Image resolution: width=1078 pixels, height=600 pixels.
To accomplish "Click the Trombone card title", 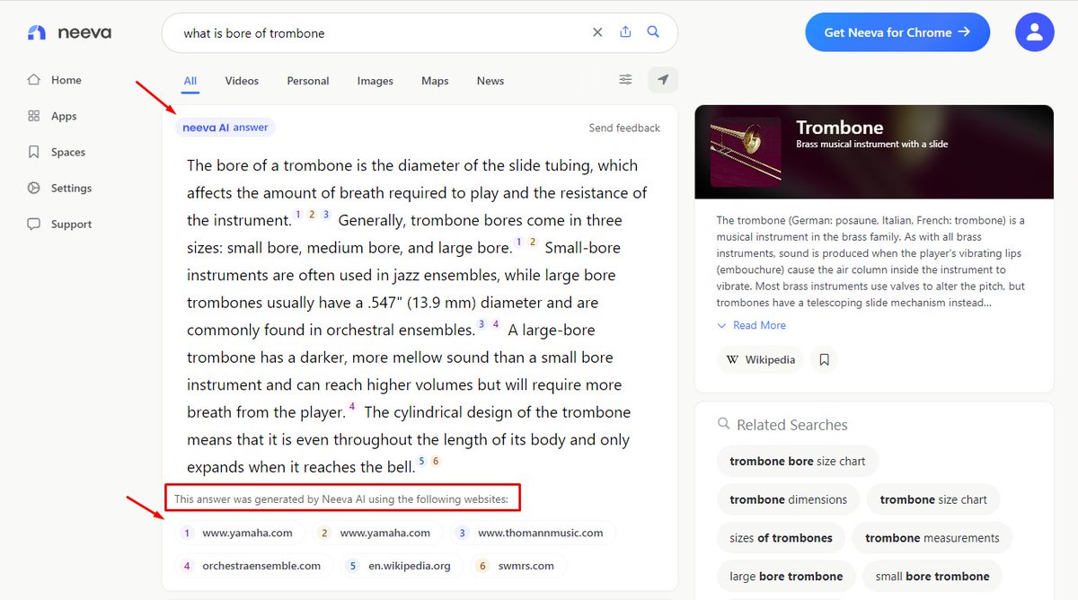I will [840, 128].
